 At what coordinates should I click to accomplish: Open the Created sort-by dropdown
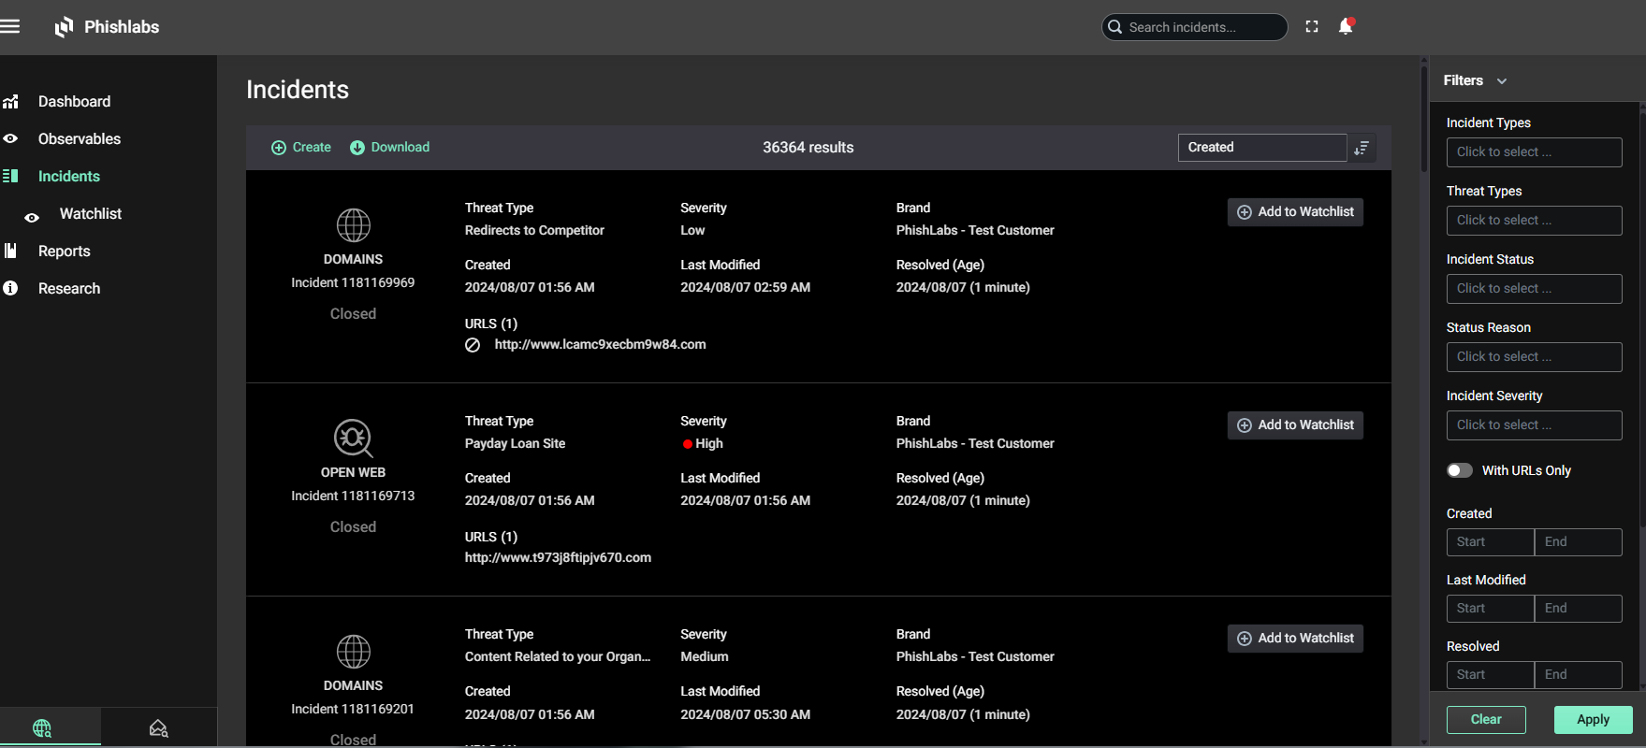1261,148
